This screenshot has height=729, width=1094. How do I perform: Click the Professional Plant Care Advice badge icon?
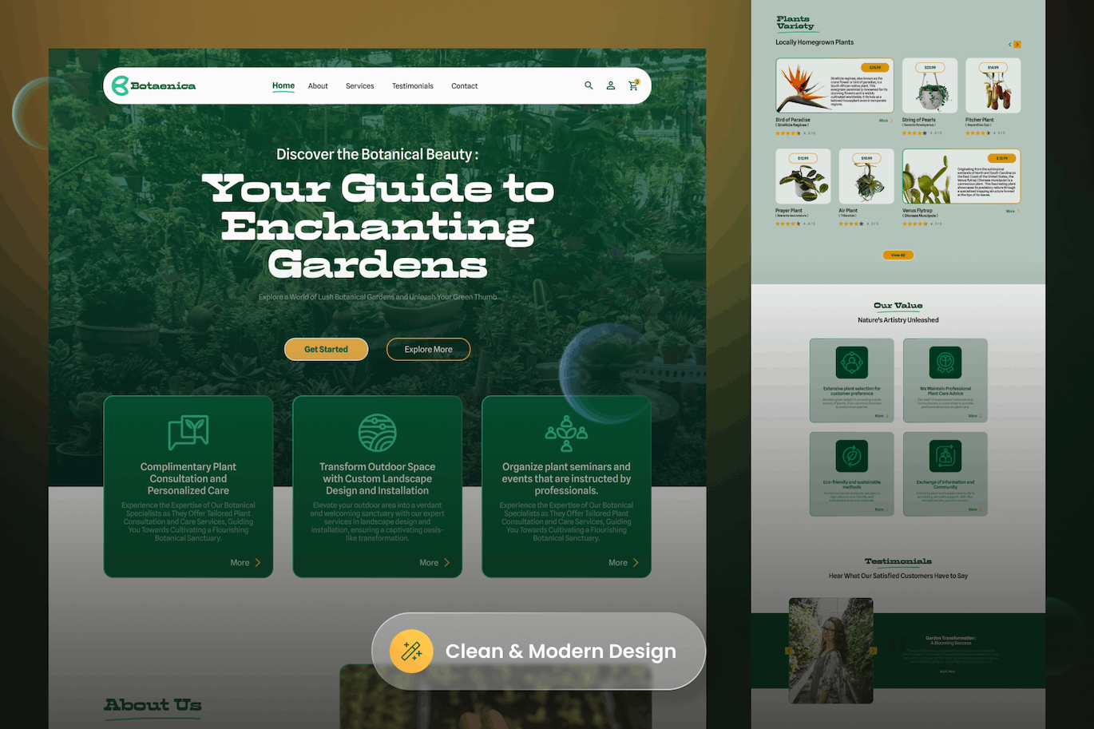945,363
